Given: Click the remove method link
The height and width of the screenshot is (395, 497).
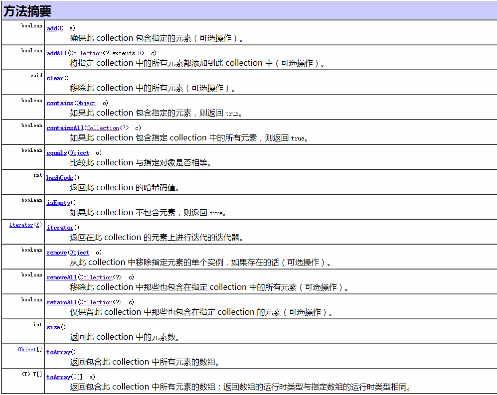Looking at the screenshot, I should tap(56, 253).
